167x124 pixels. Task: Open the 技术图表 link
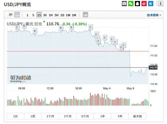[x=154, y=15]
